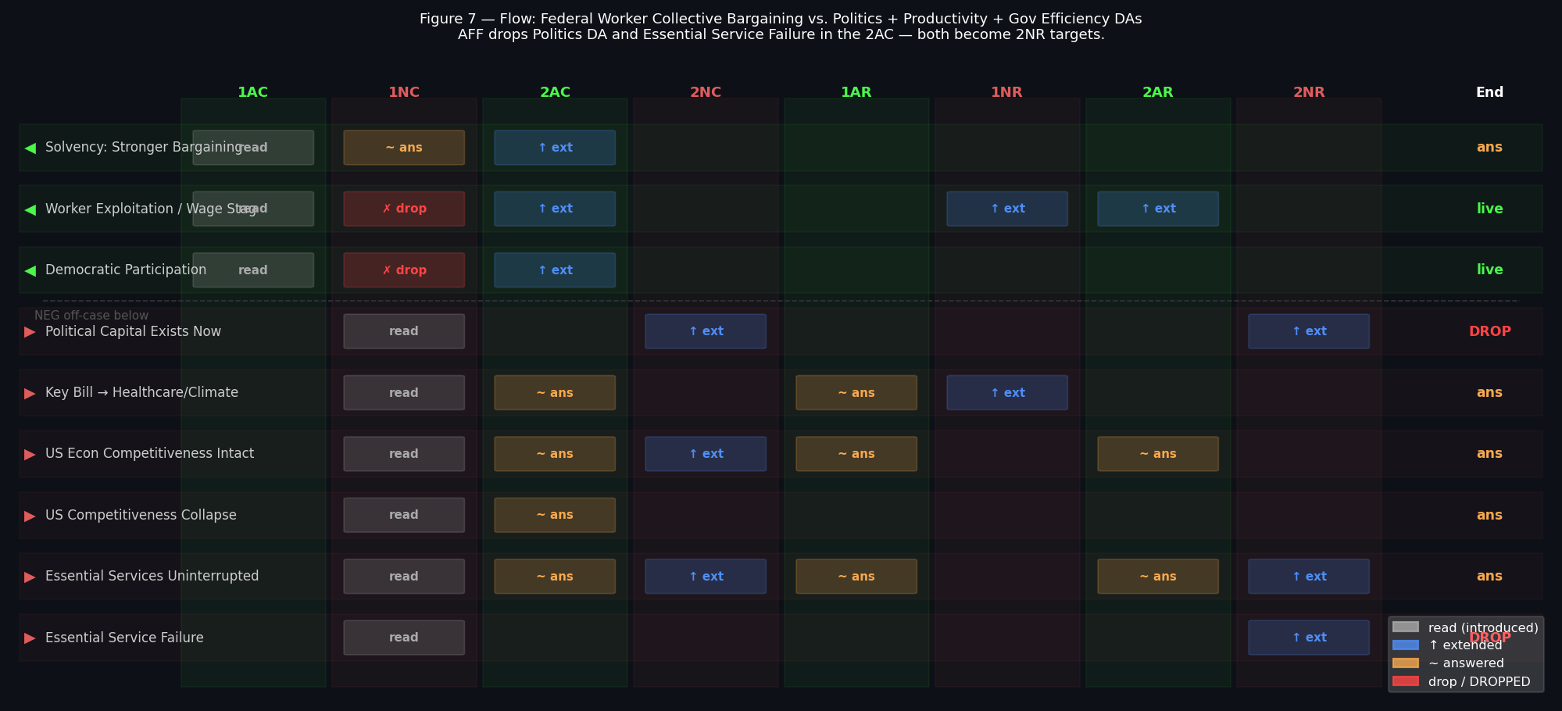Click the red drop swatch in legend
1562x711 pixels.
tap(1405, 681)
